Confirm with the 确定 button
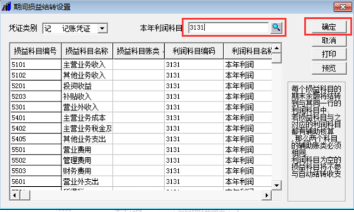Viewport: 354px width, 212px height. pyautogui.click(x=329, y=27)
